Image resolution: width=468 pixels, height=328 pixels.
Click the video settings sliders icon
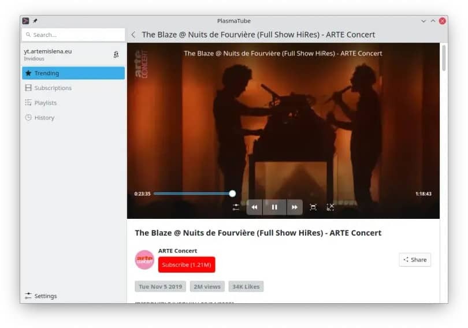point(236,207)
